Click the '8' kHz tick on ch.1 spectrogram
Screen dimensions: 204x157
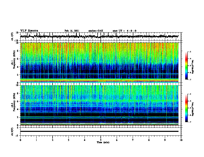coord(18,51)
